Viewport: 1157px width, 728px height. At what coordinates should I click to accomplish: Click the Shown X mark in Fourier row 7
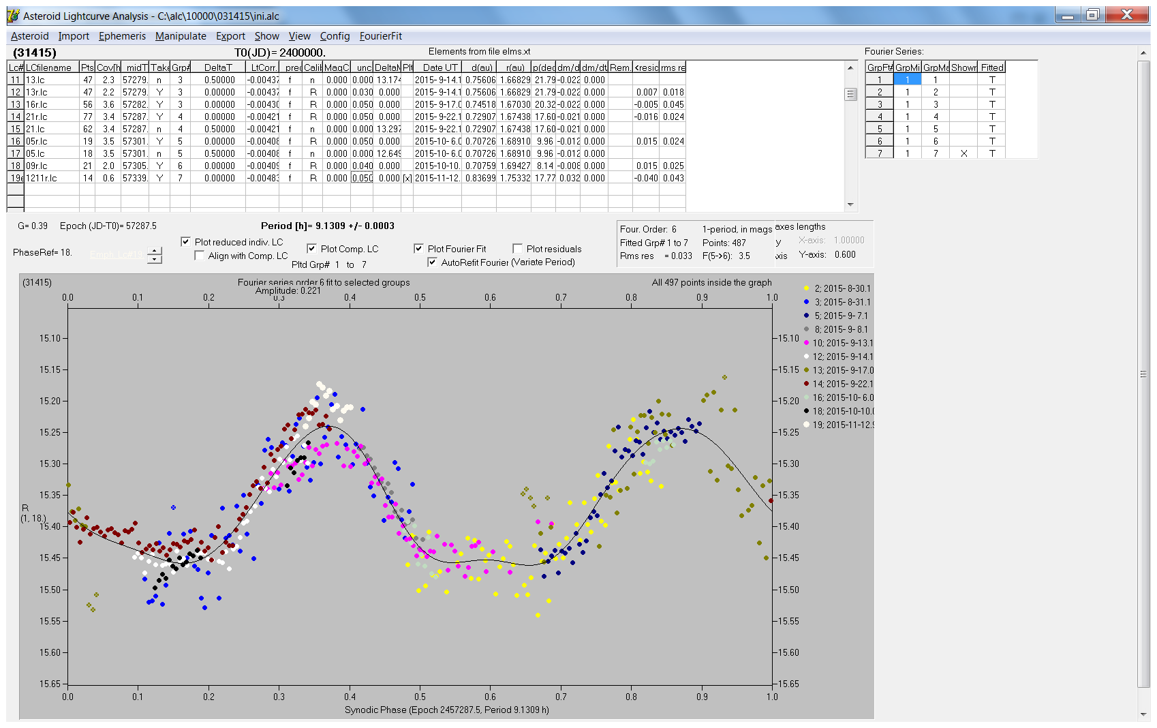963,153
